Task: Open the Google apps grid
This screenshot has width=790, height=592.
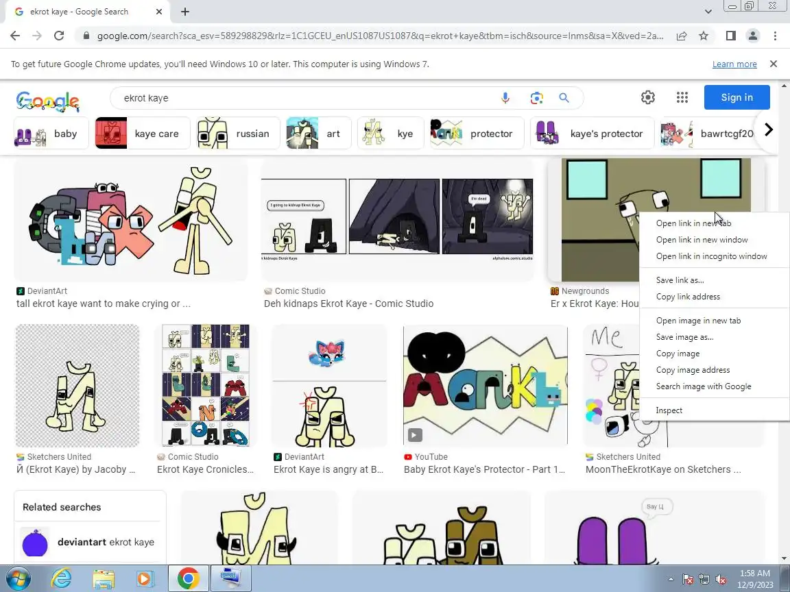Action: pyautogui.click(x=682, y=97)
